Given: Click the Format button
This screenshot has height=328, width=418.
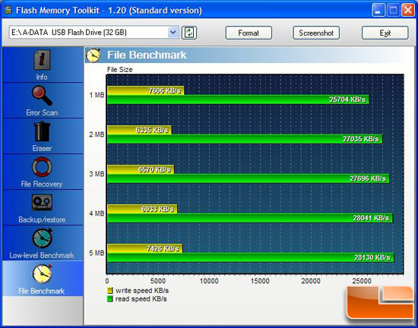Looking at the screenshot, I should (249, 33).
